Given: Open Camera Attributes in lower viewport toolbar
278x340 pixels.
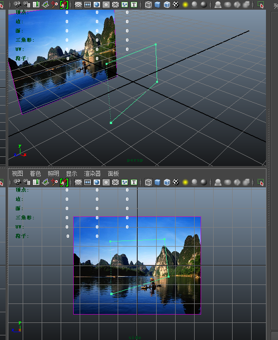Looking at the screenshot, I should (x=26, y=182).
